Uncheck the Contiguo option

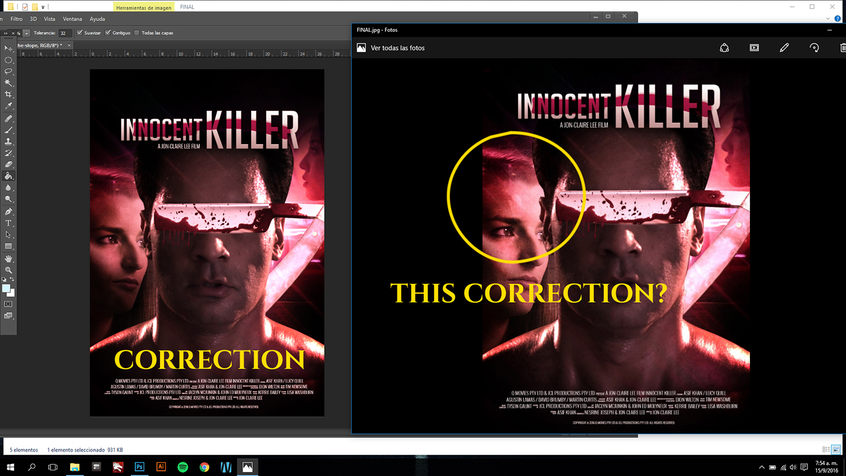[108, 33]
